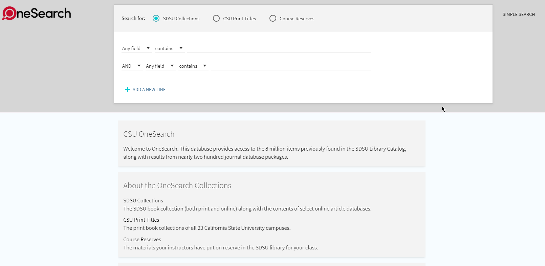Select the CSU Print Titles radio button

click(x=216, y=18)
